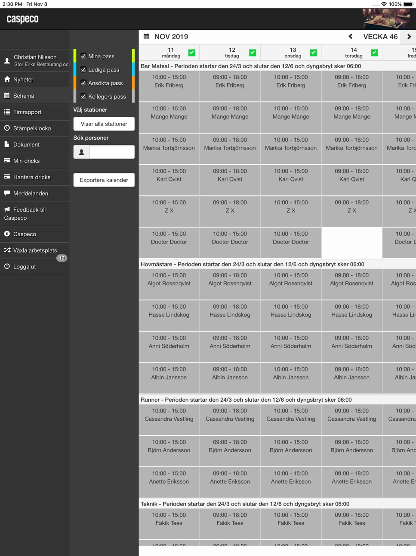Open Feedback till Caspeco megaphone icon
The image size is (416, 556).
click(x=7, y=209)
